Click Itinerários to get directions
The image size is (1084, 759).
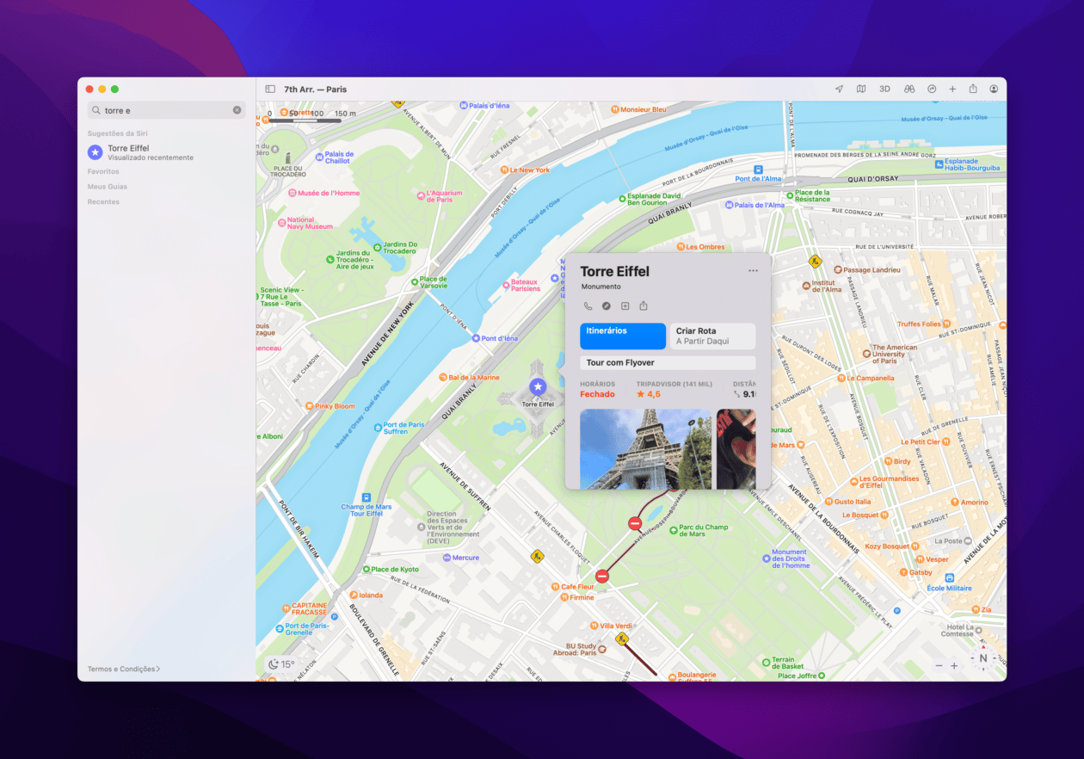click(x=623, y=336)
